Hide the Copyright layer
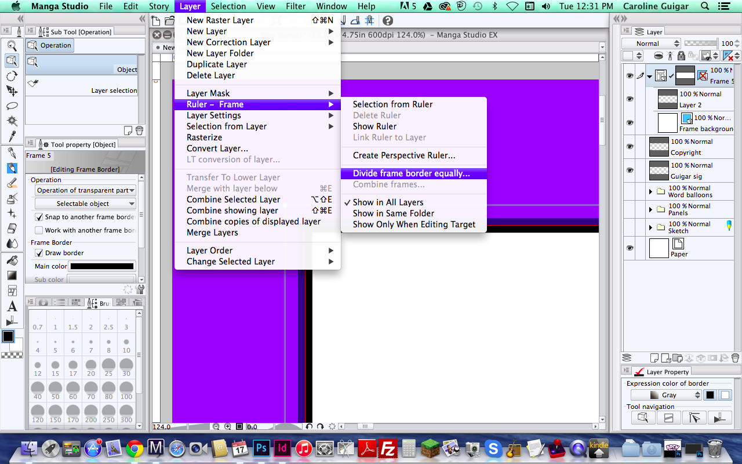This screenshot has width=742, height=464. point(630,147)
